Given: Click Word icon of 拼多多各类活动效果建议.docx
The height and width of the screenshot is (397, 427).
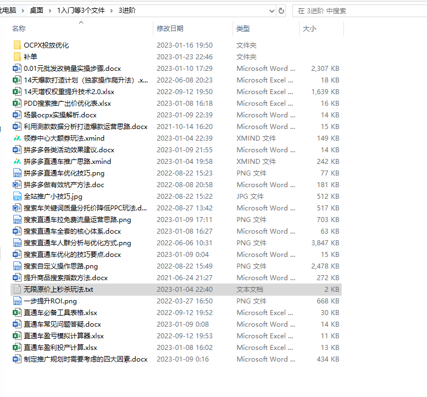Looking at the screenshot, I should coord(17,149).
